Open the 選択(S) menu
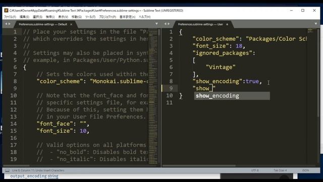 (37, 17)
